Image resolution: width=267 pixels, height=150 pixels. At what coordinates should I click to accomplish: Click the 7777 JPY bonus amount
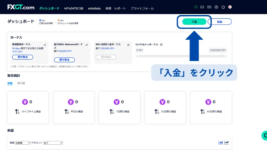click(x=17, y=52)
